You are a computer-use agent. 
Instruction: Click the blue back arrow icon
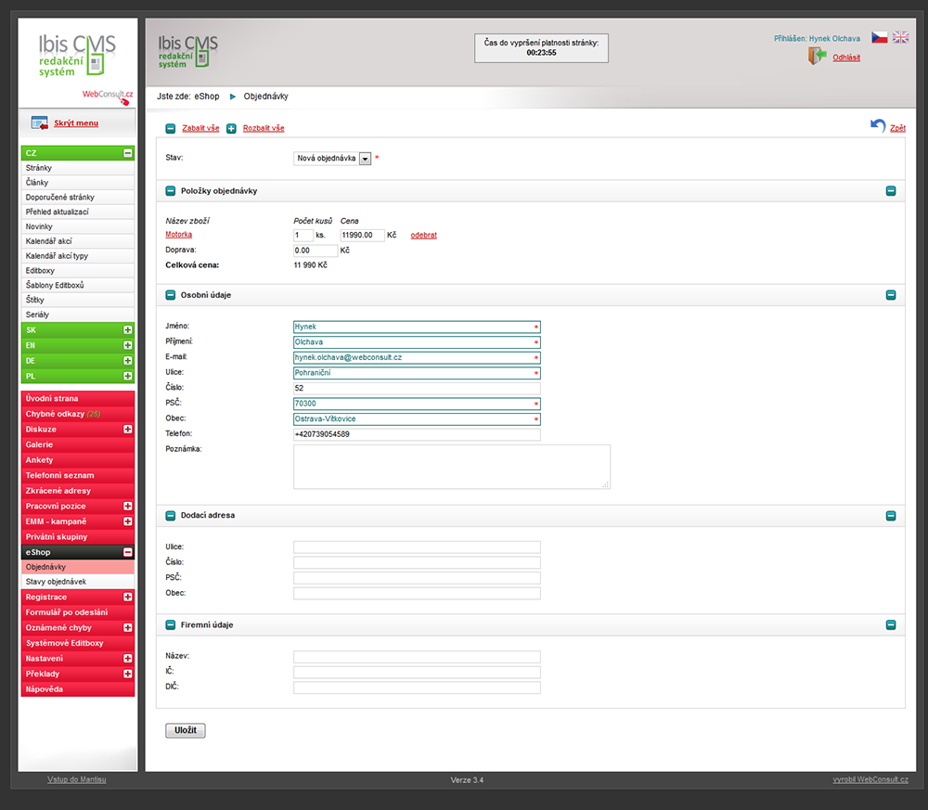878,125
